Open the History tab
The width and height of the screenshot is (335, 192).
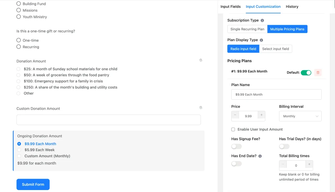pos(292,7)
